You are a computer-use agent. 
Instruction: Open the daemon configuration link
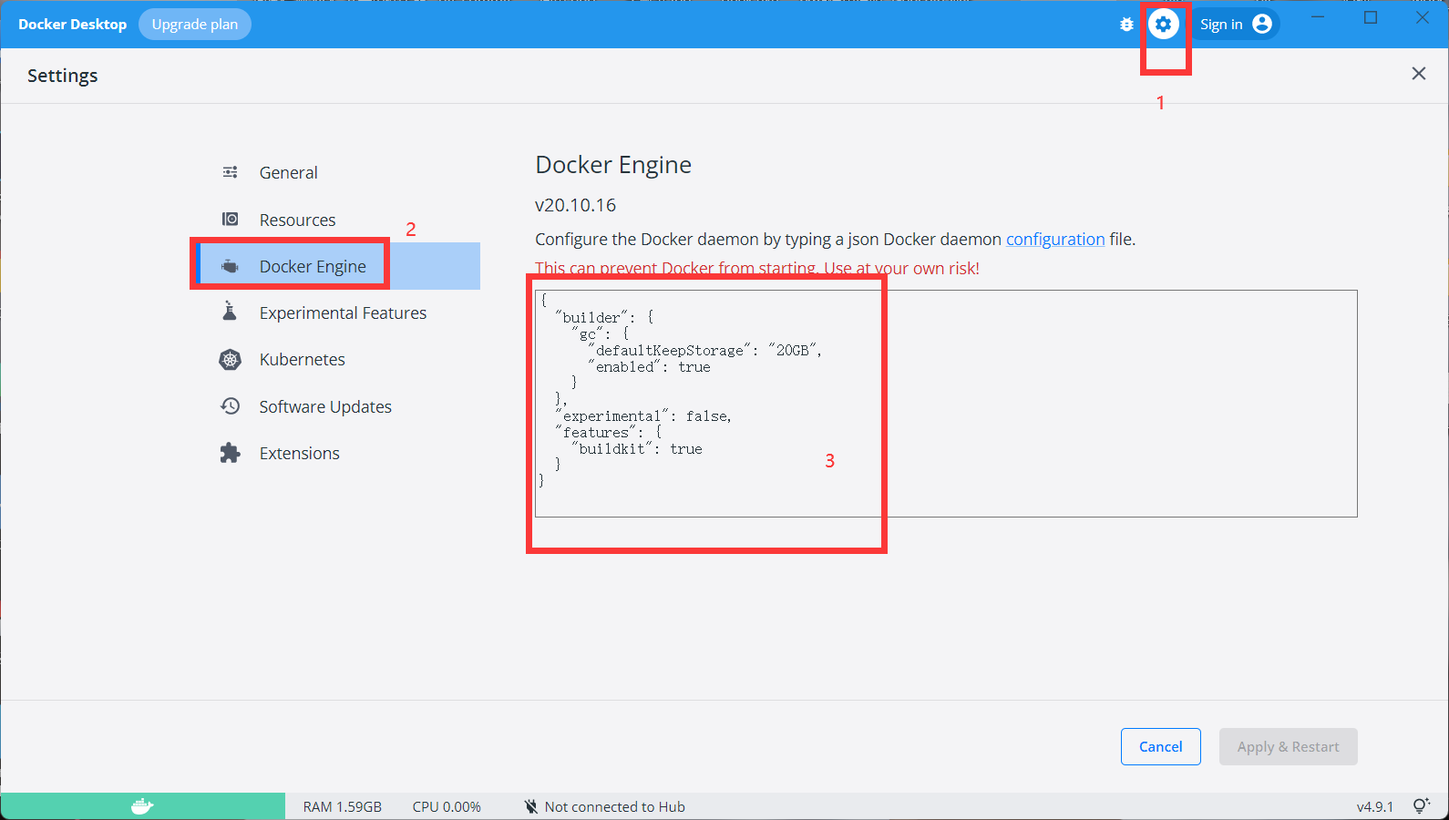point(1055,239)
